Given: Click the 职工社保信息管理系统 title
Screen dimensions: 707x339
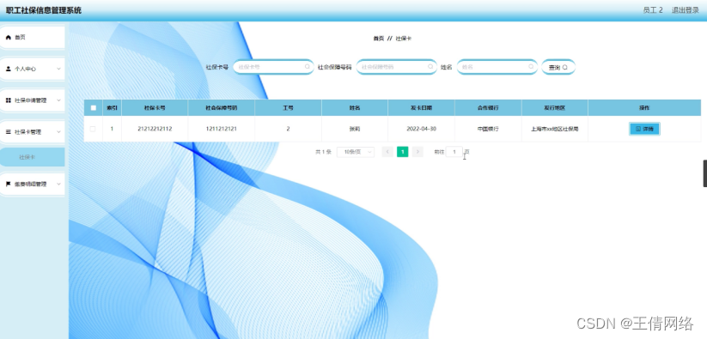Looking at the screenshot, I should [44, 10].
